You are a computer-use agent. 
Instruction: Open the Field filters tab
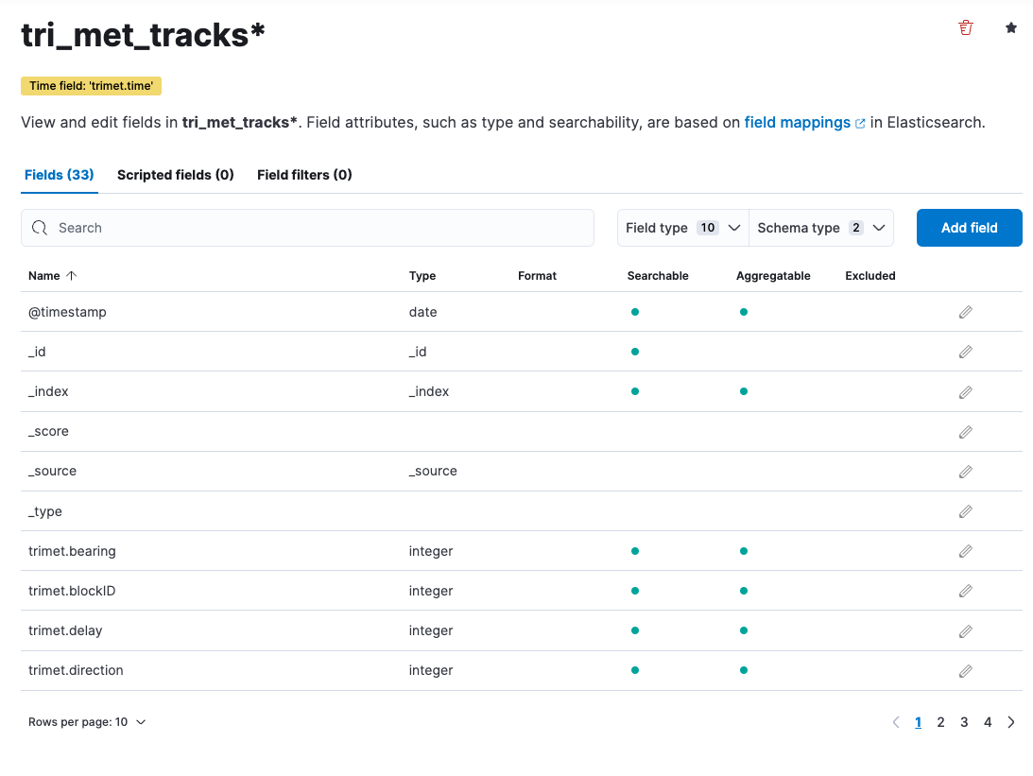click(x=304, y=175)
